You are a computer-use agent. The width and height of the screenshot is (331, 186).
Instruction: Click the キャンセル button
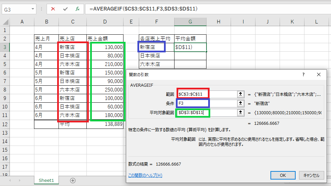click(311, 175)
